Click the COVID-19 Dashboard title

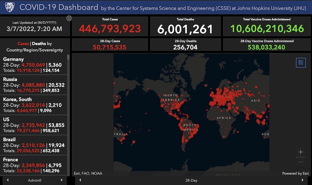59,7
